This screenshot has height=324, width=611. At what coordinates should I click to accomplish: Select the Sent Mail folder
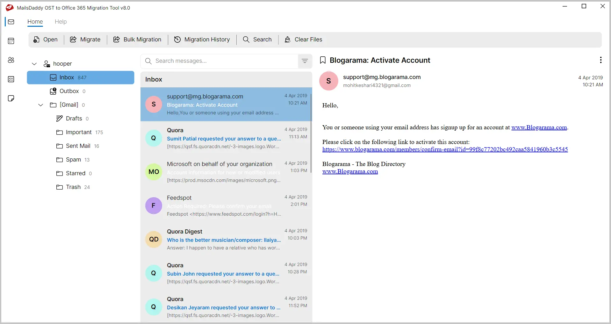78,146
